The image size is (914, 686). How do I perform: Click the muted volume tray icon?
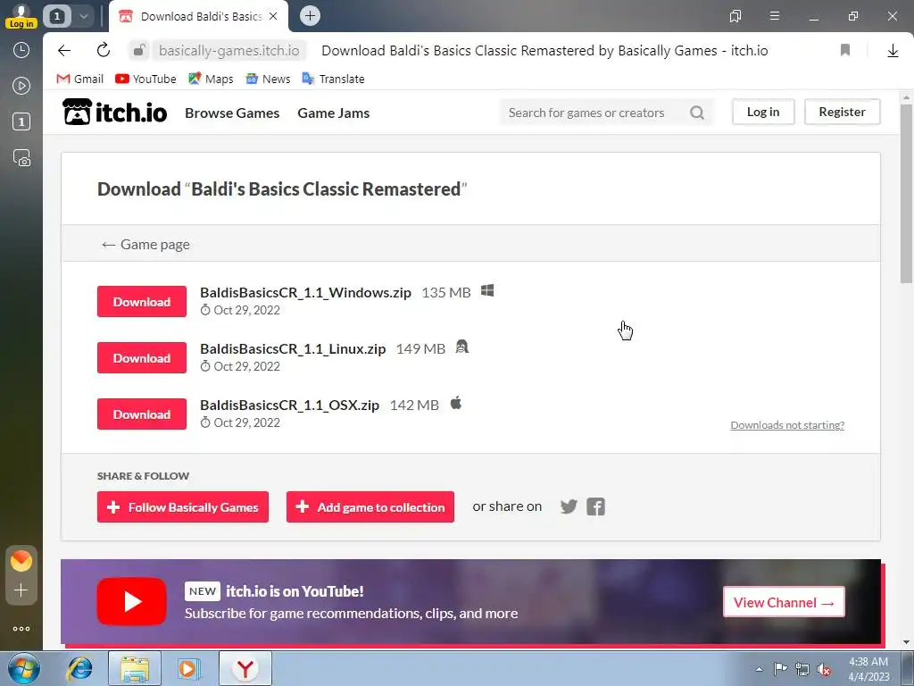point(824,669)
